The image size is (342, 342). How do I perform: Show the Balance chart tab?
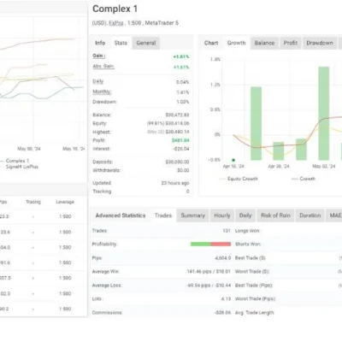click(264, 43)
